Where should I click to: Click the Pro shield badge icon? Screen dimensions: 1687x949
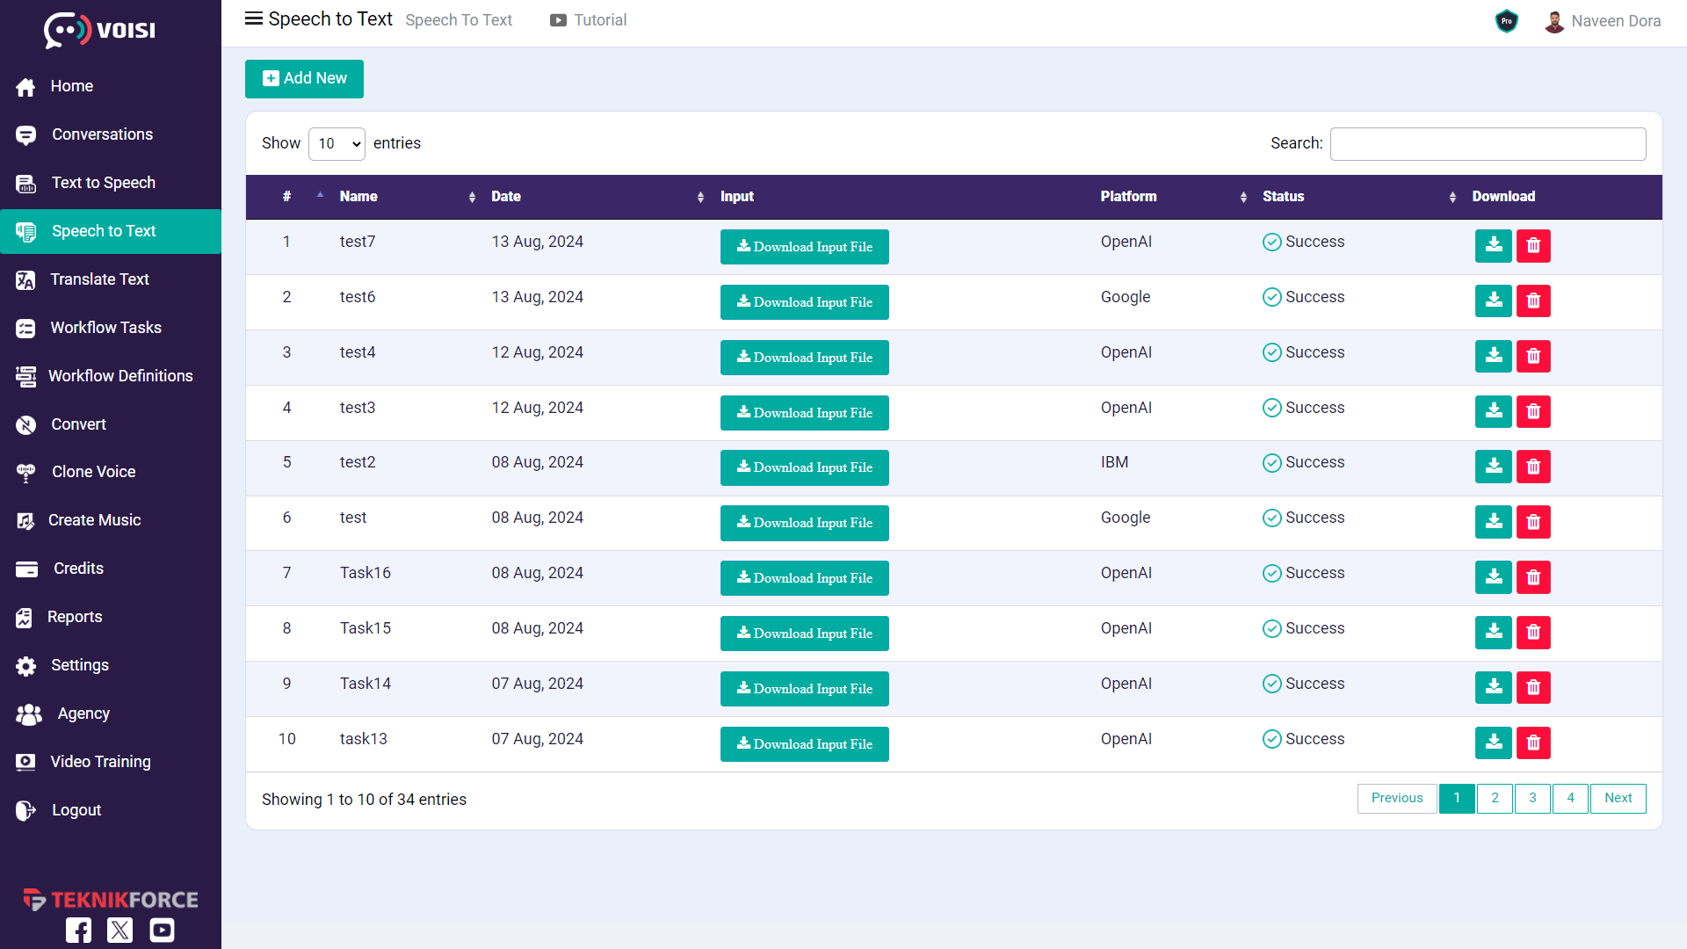tap(1506, 21)
